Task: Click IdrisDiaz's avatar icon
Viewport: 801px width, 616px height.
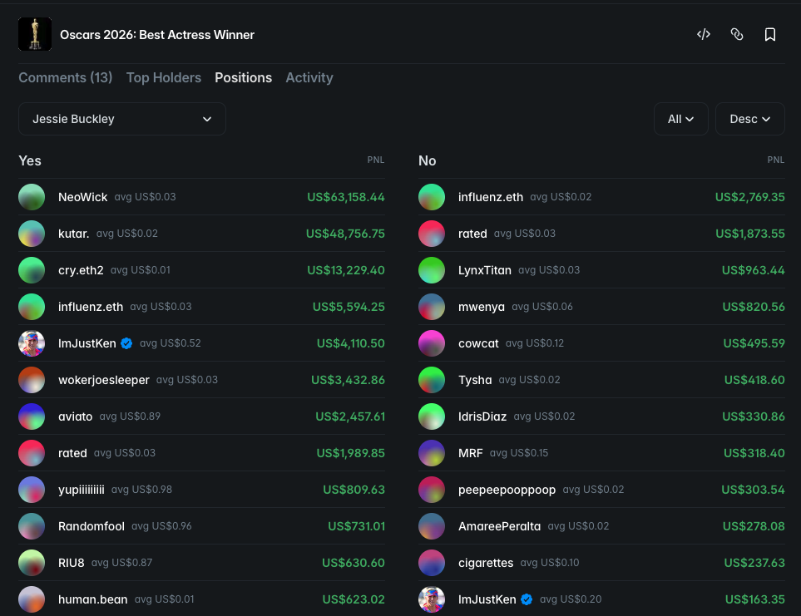Action: pyautogui.click(x=432, y=416)
